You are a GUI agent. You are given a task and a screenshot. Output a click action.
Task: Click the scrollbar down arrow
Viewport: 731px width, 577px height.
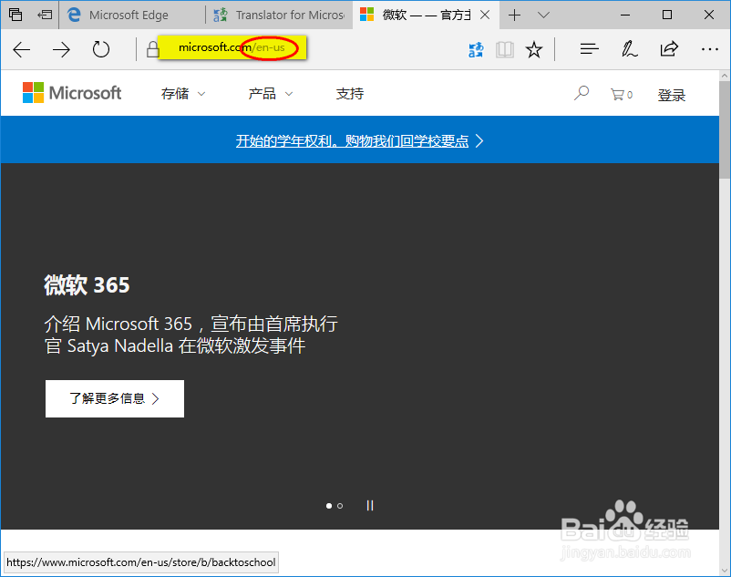pyautogui.click(x=725, y=570)
